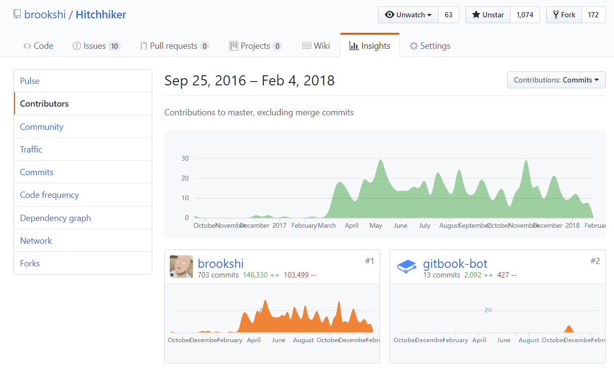This screenshot has height=374, width=614.
Task: Click the Projects board icon
Action: tap(234, 46)
